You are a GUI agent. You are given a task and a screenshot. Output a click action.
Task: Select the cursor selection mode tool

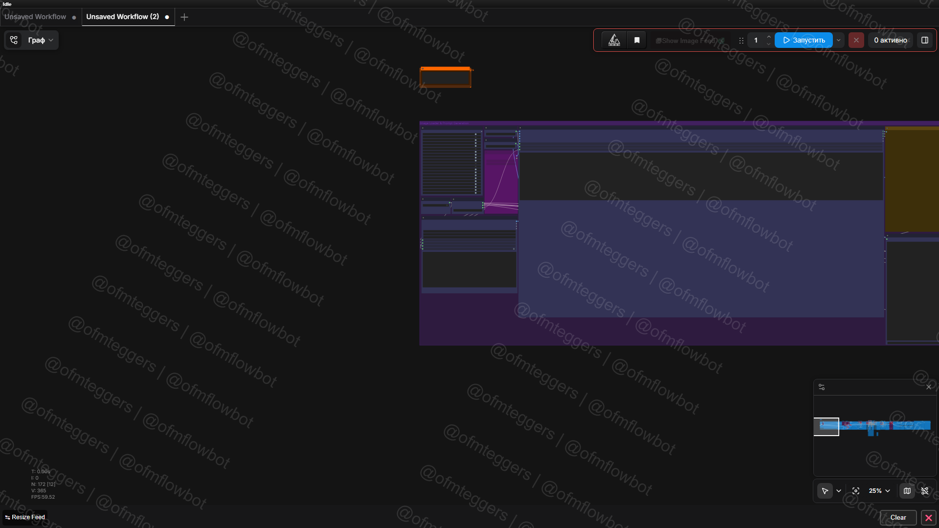(825, 491)
